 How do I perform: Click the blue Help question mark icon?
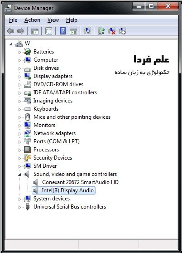(x=62, y=31)
